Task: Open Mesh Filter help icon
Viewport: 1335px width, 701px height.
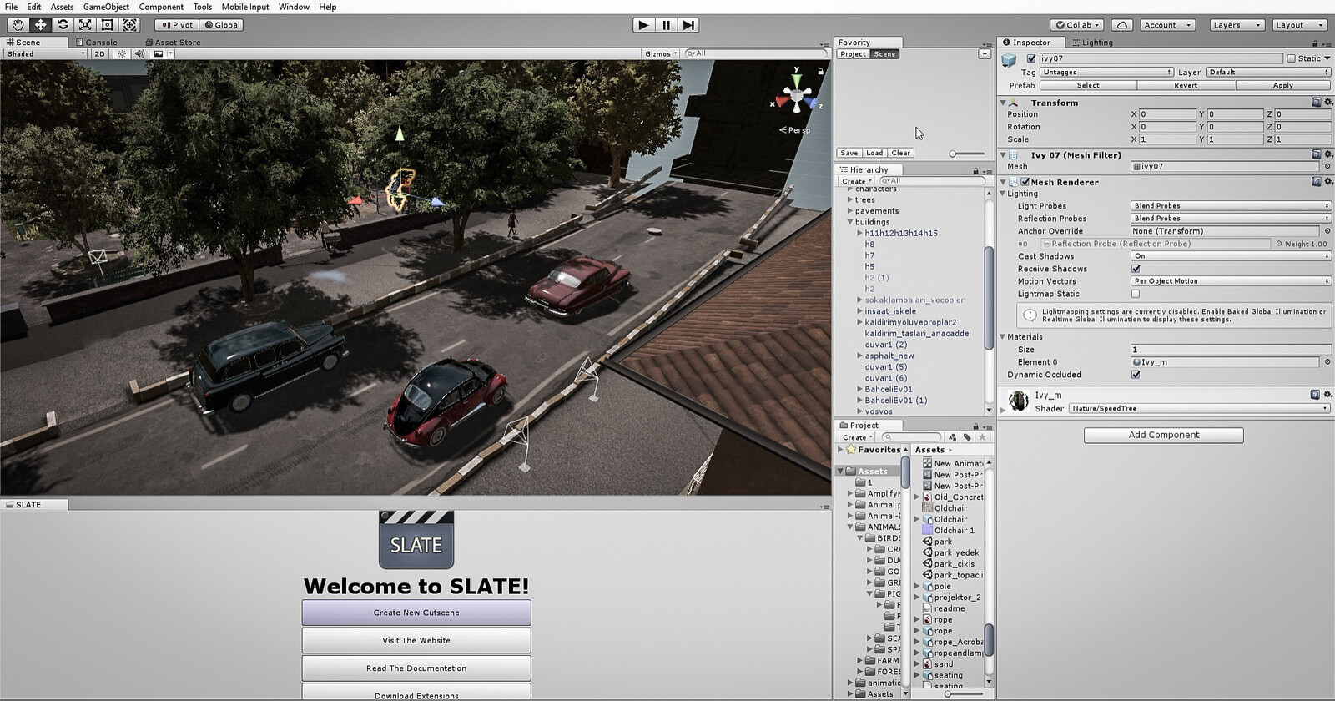Action: tap(1317, 154)
